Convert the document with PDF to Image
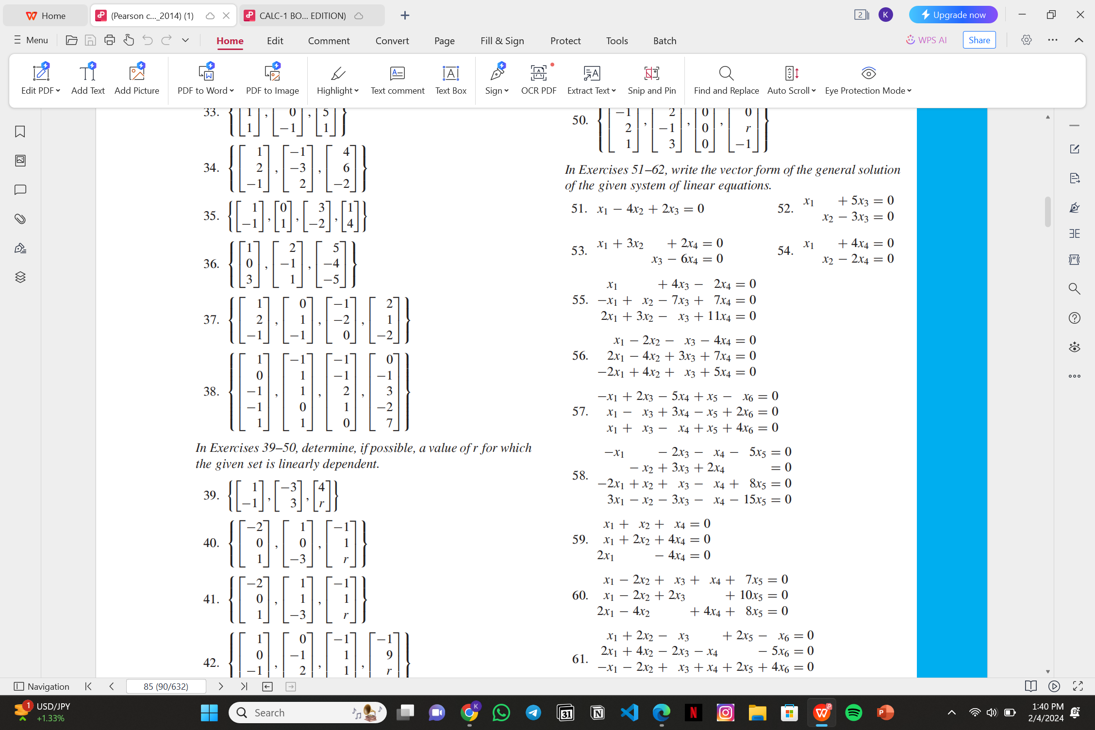Viewport: 1095px width, 730px height. pos(272,80)
